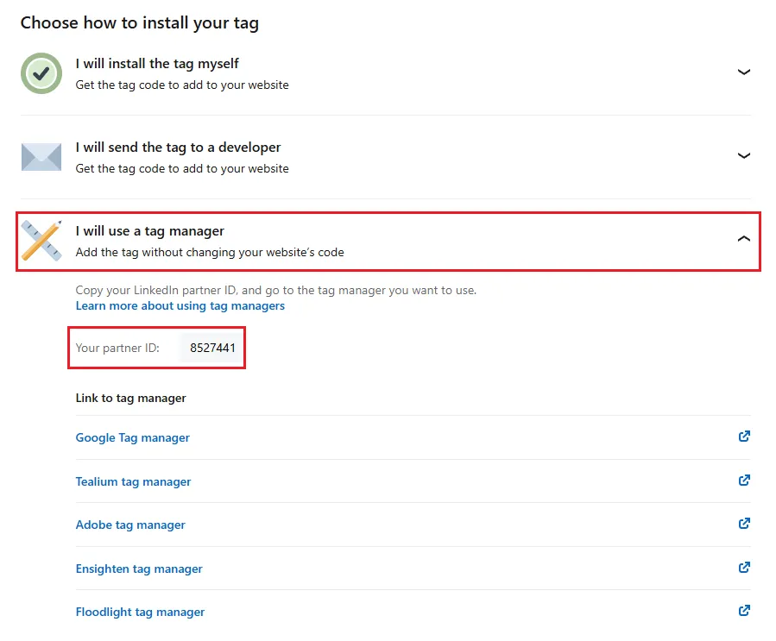The height and width of the screenshot is (641, 776).
Task: Click the 'I will use a tag manager' header
Action: [x=149, y=230]
